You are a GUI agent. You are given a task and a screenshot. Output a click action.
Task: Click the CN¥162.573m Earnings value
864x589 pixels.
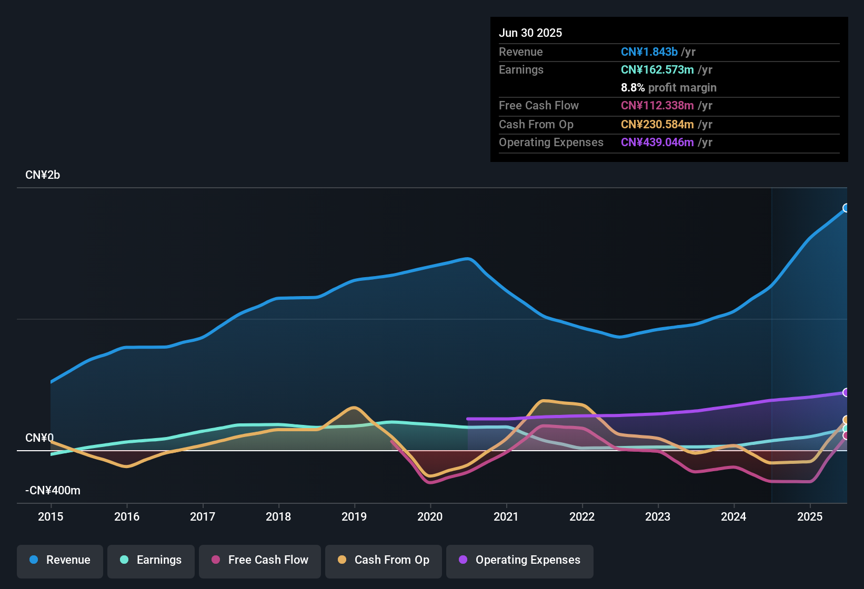click(x=657, y=69)
